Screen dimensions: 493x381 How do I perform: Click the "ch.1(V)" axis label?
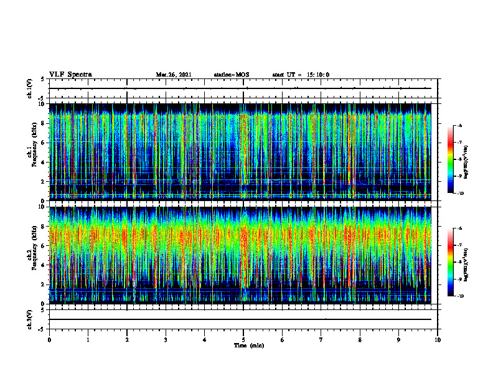click(x=30, y=88)
